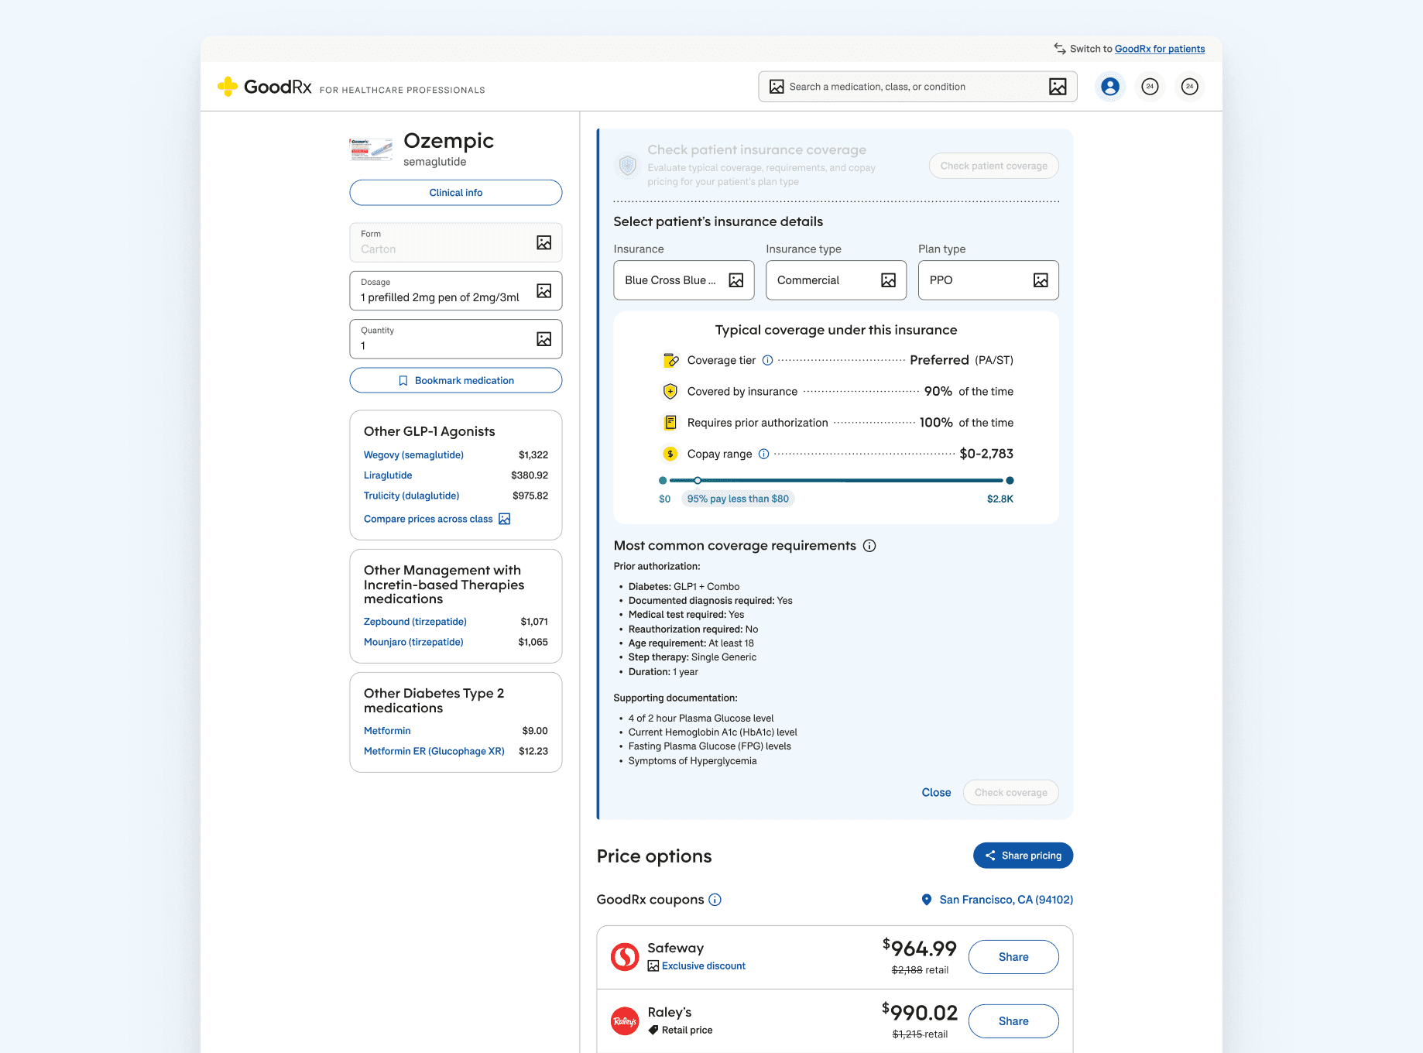
Task: Open the Dosage dropdown
Action: 456,290
